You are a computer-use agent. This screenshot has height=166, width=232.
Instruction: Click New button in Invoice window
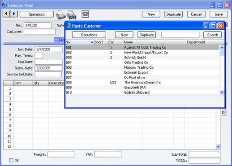coord(151,14)
